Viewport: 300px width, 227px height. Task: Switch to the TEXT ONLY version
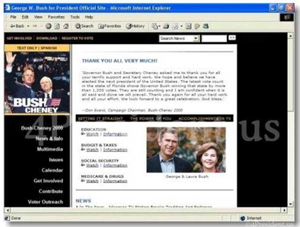(x=27, y=48)
